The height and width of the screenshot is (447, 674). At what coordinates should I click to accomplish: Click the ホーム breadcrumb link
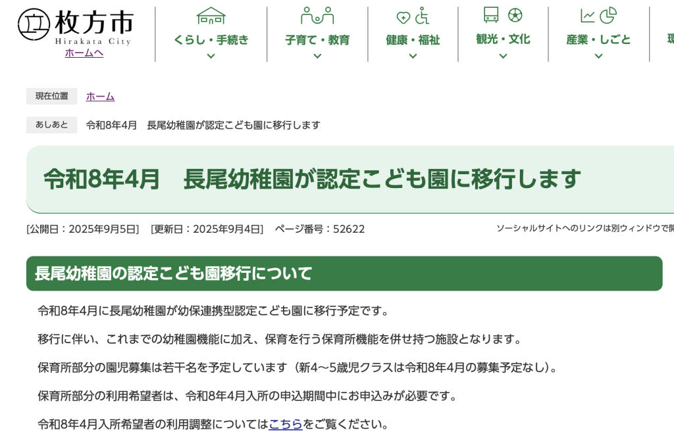[100, 97]
